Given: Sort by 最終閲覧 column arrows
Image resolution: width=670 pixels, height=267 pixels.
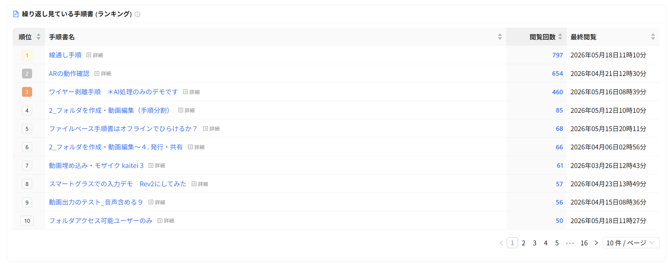Looking at the screenshot, I should [x=653, y=37].
